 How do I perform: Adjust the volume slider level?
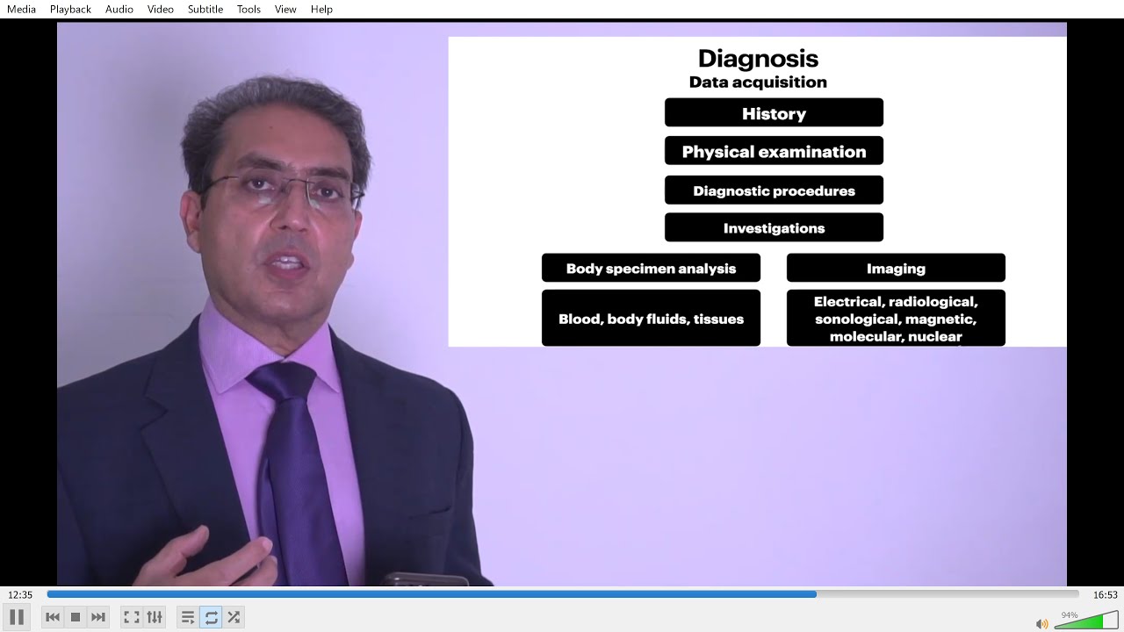pos(1086,620)
